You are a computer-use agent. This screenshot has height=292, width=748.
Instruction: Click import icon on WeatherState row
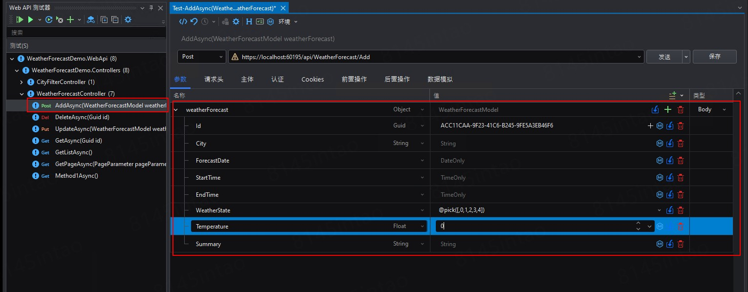click(x=670, y=210)
